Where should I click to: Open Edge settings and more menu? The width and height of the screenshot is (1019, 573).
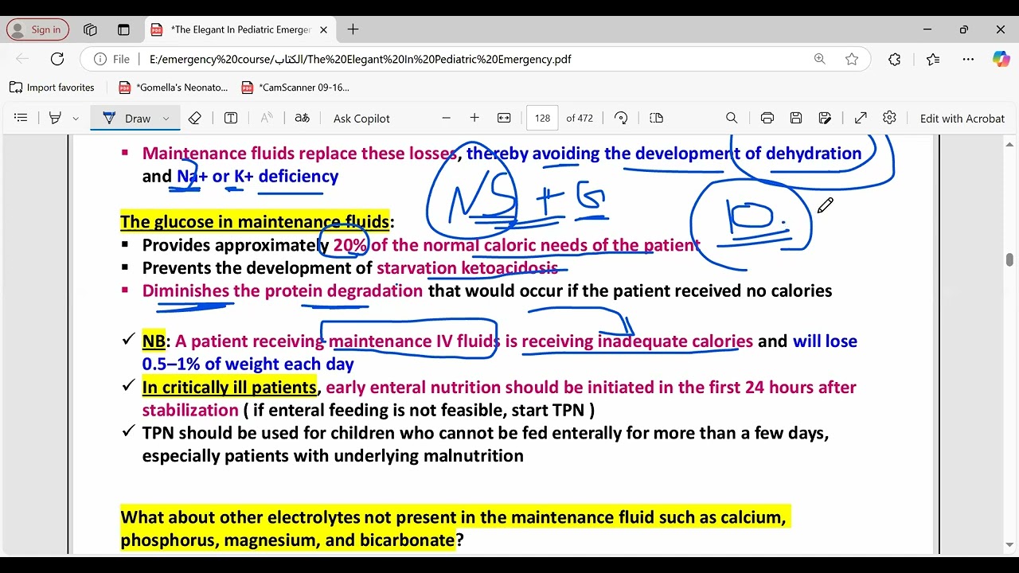click(968, 59)
